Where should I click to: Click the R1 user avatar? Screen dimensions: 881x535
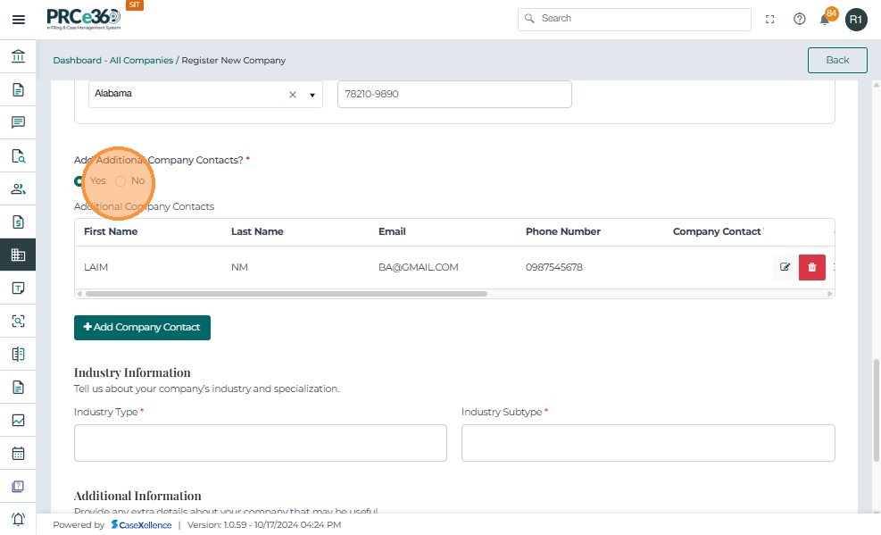tap(856, 19)
